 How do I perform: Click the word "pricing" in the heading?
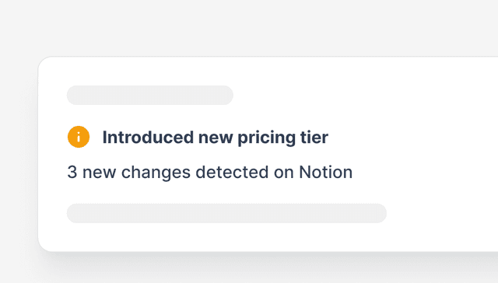(x=266, y=138)
